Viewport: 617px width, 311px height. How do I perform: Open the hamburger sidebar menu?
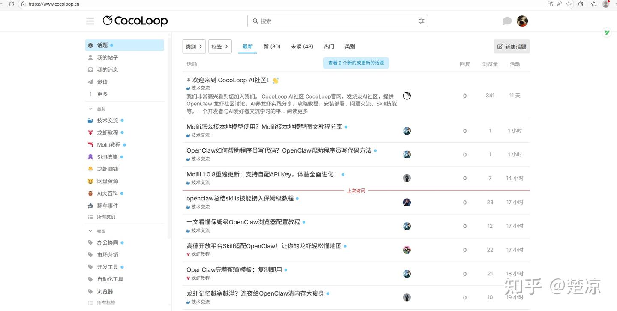90,21
